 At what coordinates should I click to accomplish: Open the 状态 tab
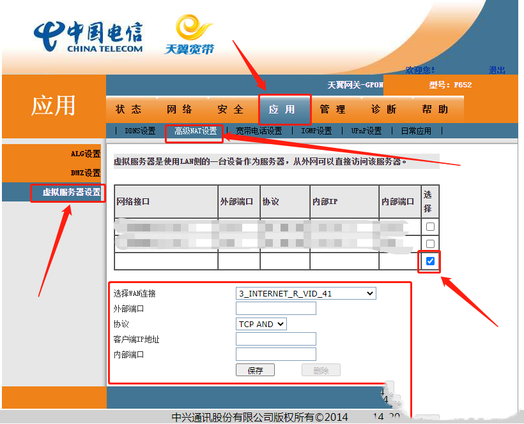pyautogui.click(x=128, y=109)
